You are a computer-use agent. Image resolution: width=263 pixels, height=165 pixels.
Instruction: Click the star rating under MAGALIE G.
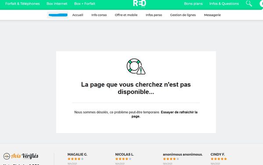pos(75,159)
